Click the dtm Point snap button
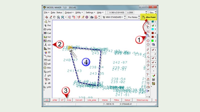Image resolution: width=200 pixels, height=112 pixels. pyautogui.click(x=149, y=17)
